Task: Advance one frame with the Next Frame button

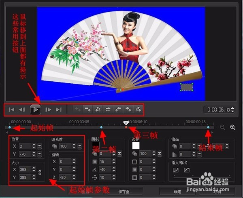Action: pyautogui.click(x=48, y=110)
